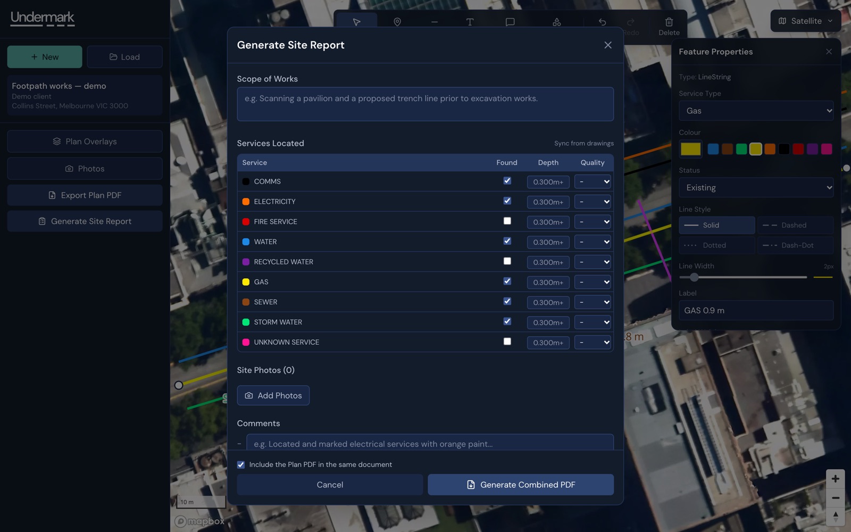Uncheck Found for STORM WATER

tap(507, 321)
